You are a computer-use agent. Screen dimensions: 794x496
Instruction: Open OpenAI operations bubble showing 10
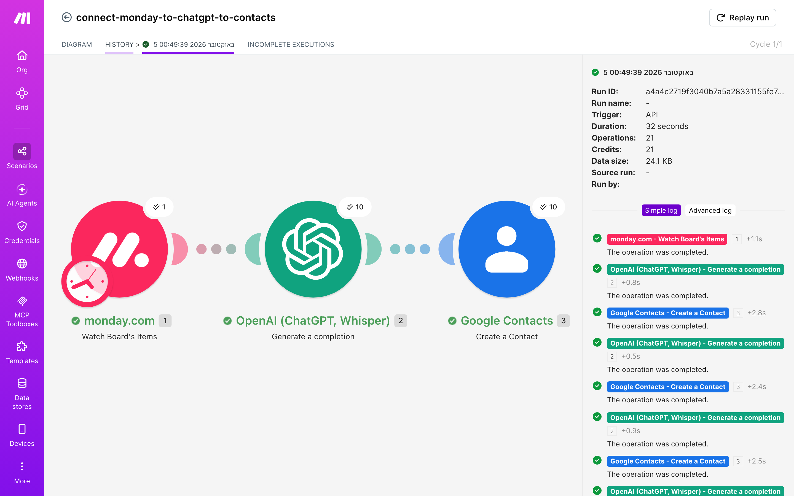[x=355, y=207]
